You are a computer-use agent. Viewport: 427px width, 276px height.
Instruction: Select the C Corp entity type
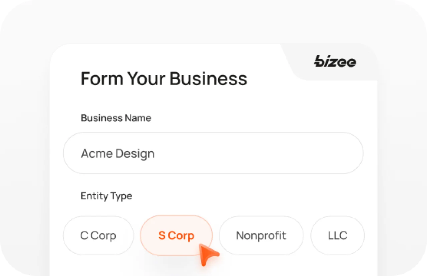click(98, 236)
